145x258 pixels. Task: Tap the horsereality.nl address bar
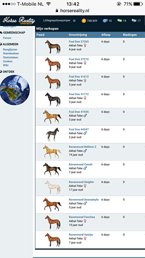tap(72, 11)
